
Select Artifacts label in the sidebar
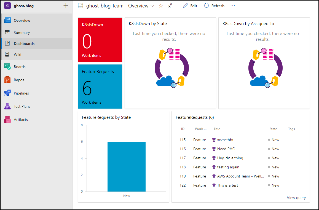pos(21,120)
